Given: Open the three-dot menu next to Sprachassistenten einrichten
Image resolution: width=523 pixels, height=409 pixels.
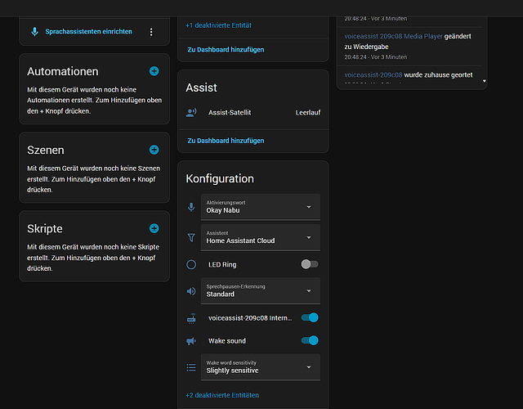Looking at the screenshot, I should pos(151,32).
